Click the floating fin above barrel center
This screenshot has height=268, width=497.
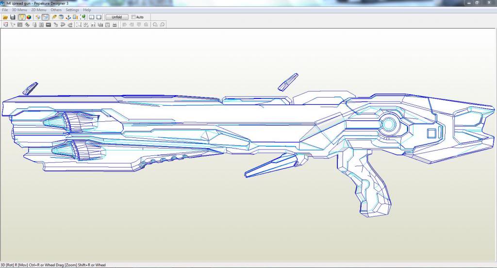point(288,82)
